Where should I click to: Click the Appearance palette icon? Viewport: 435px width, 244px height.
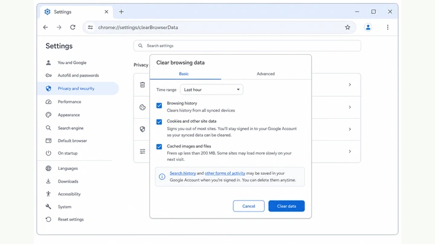[48, 115]
